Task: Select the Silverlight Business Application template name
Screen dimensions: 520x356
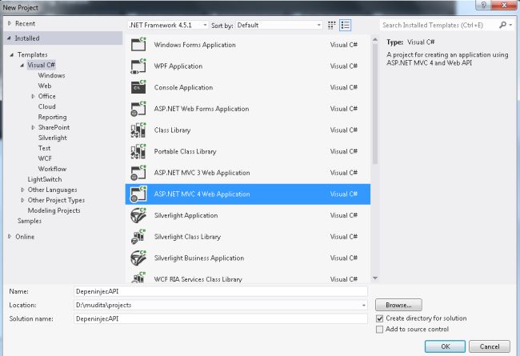Action: coord(199,258)
